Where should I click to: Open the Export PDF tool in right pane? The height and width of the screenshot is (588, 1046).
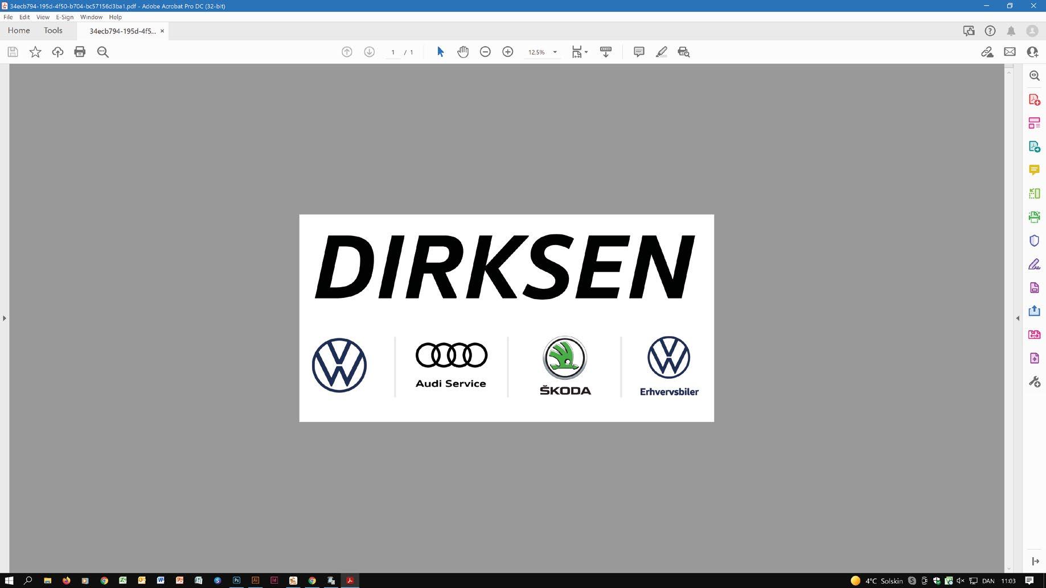[x=1035, y=147]
